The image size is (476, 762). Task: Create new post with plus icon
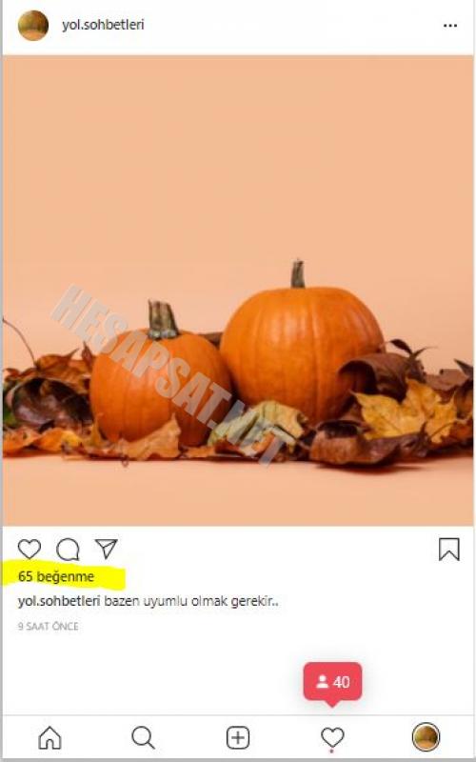238,737
